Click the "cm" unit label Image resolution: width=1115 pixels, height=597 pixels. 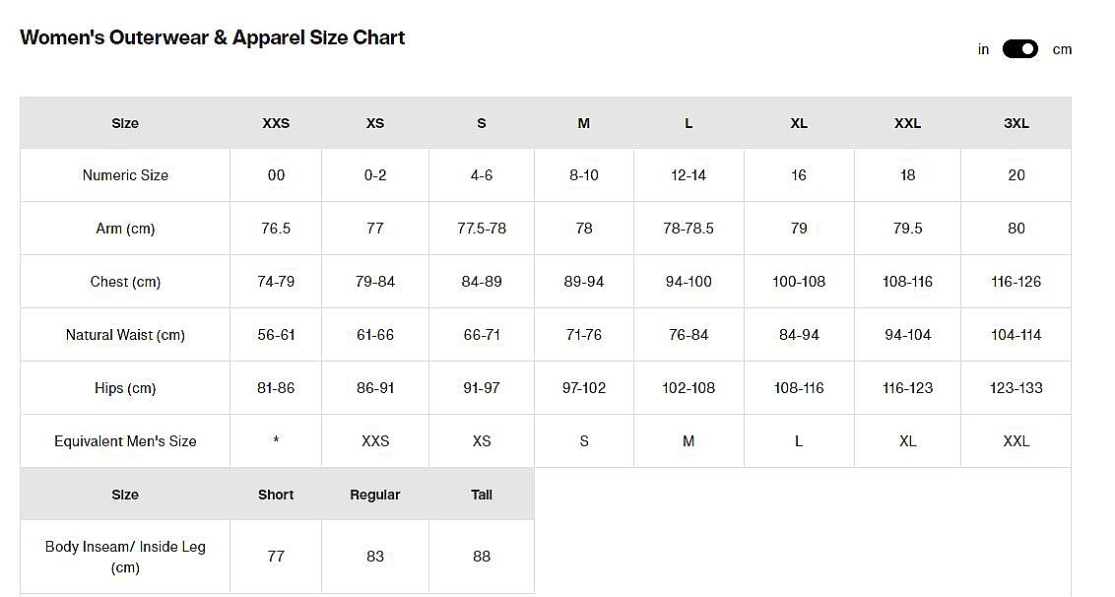tap(1062, 49)
